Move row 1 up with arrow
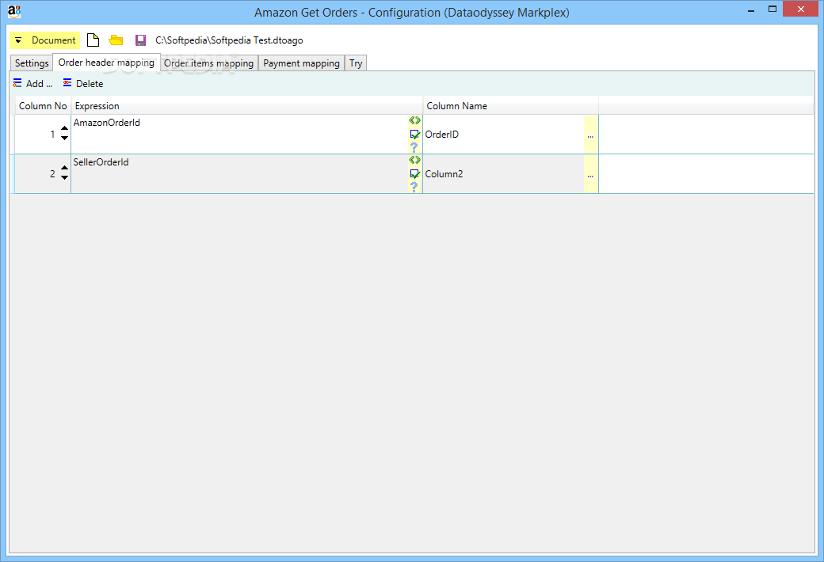The height and width of the screenshot is (562, 824). click(64, 128)
